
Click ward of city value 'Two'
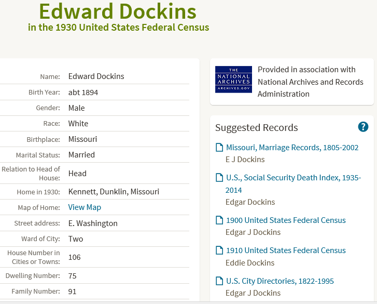[x=76, y=239]
